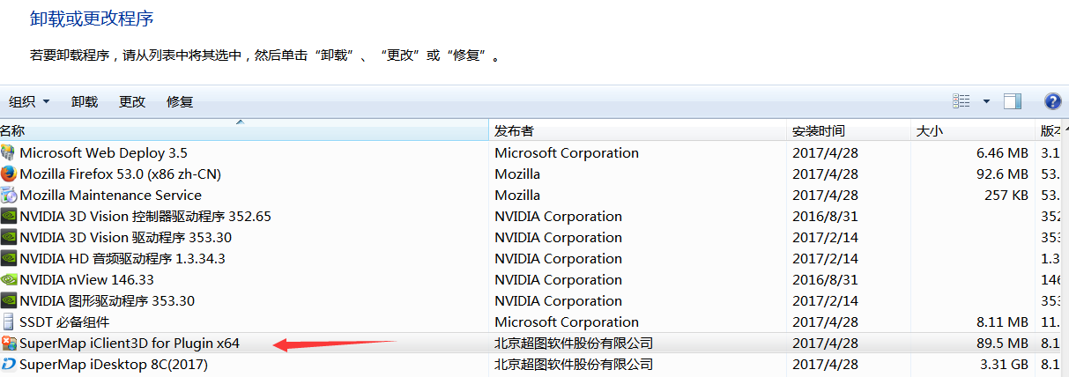This screenshot has height=377, width=1069.
Task: Click the 8.11 MB size cell
Action: tap(1001, 322)
